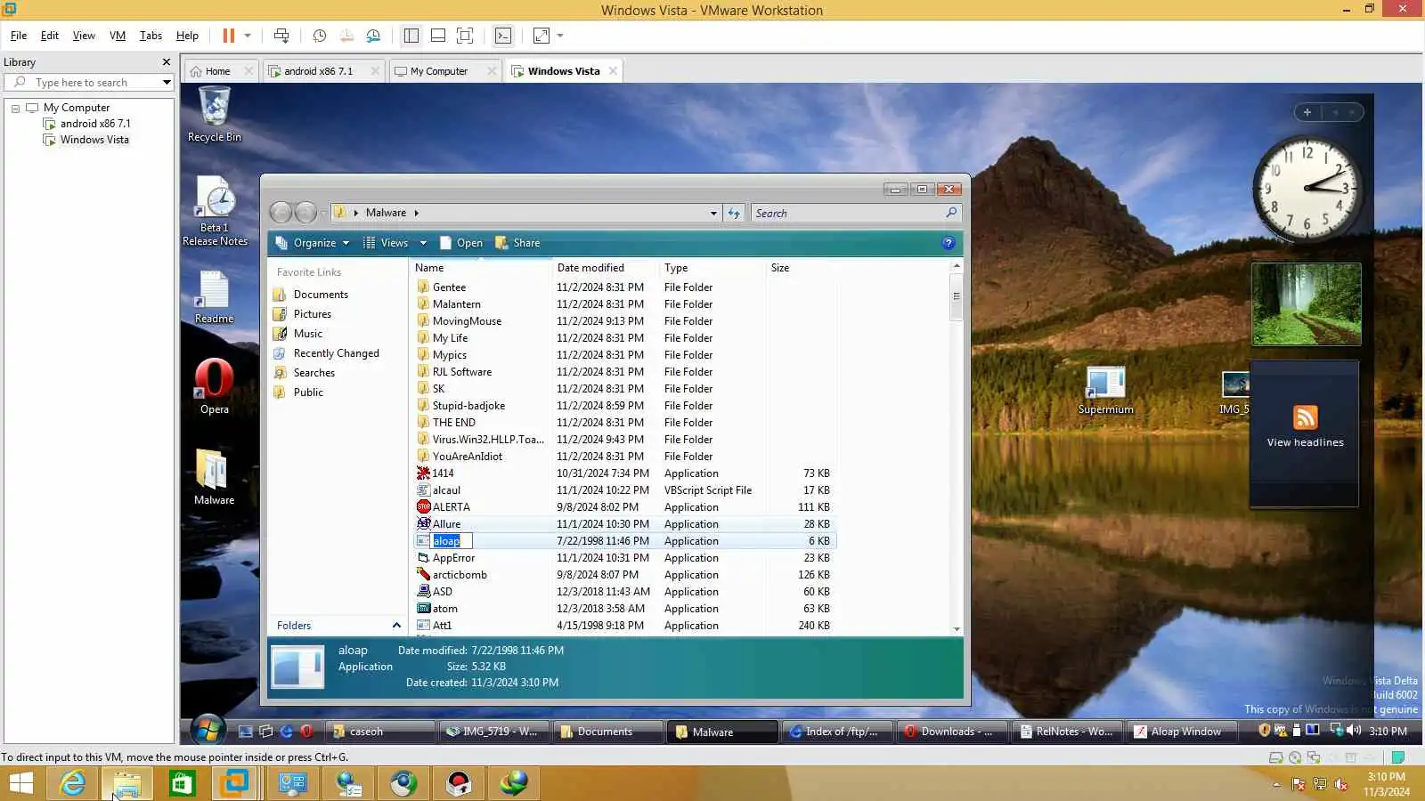Open the Windows Store from host taskbar

[x=182, y=783]
